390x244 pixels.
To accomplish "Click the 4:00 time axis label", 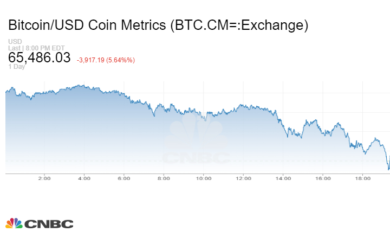I will point(84,178).
